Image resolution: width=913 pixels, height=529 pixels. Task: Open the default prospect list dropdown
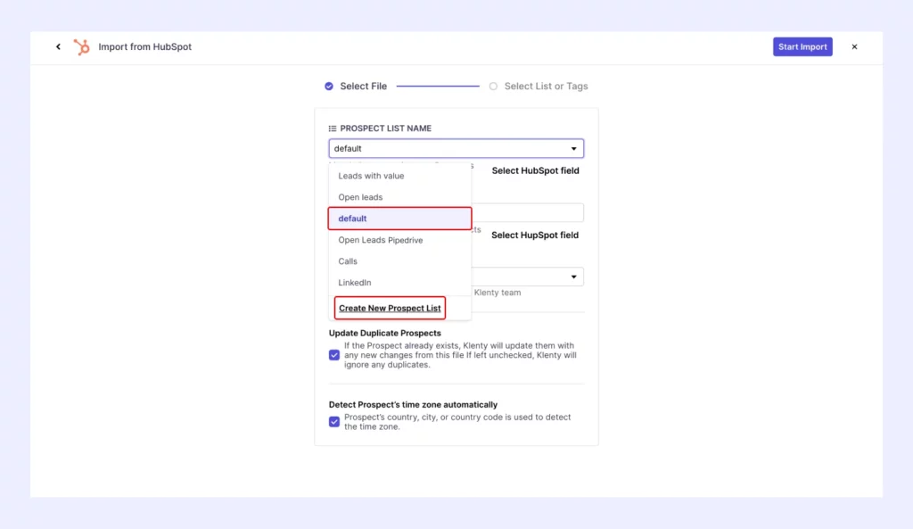[456, 148]
